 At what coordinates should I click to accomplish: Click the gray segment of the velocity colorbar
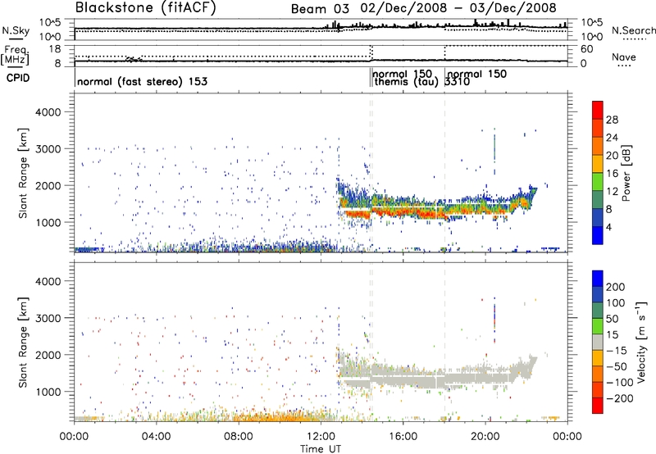coord(598,342)
